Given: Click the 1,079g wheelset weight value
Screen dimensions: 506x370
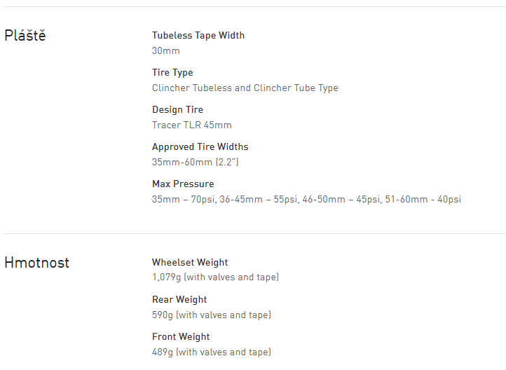Looking at the screenshot, I should click(215, 277).
